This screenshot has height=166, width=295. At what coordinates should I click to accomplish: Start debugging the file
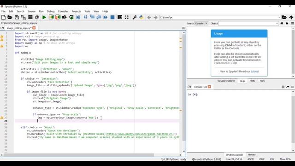[78, 18]
